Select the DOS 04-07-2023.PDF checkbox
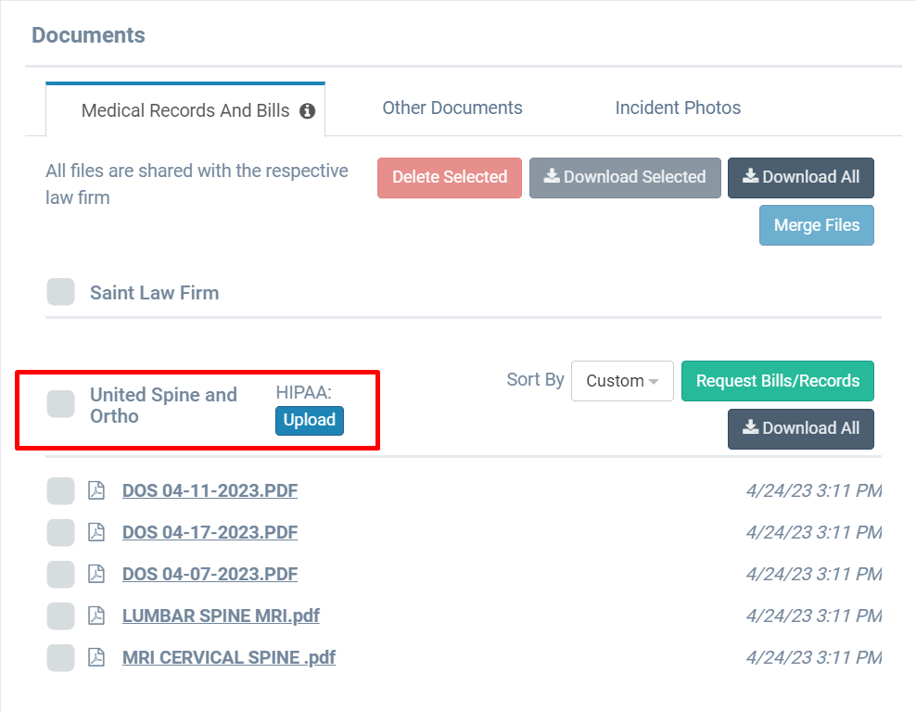The image size is (916, 711). (x=61, y=575)
